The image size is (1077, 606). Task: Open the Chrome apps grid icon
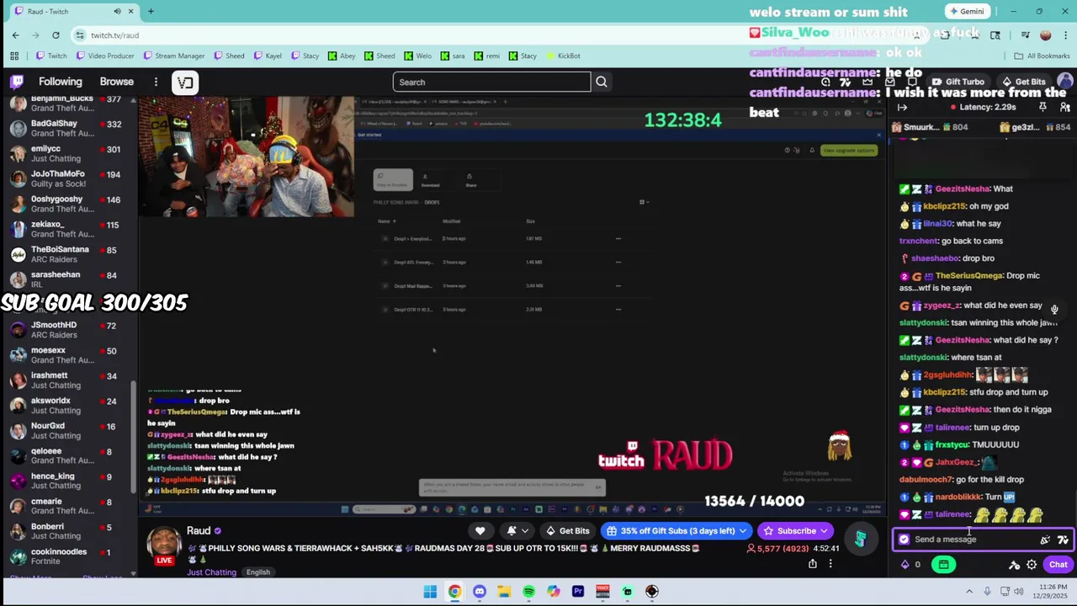[14, 56]
